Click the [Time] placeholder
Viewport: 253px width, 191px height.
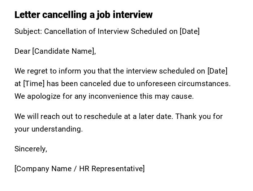34,84
